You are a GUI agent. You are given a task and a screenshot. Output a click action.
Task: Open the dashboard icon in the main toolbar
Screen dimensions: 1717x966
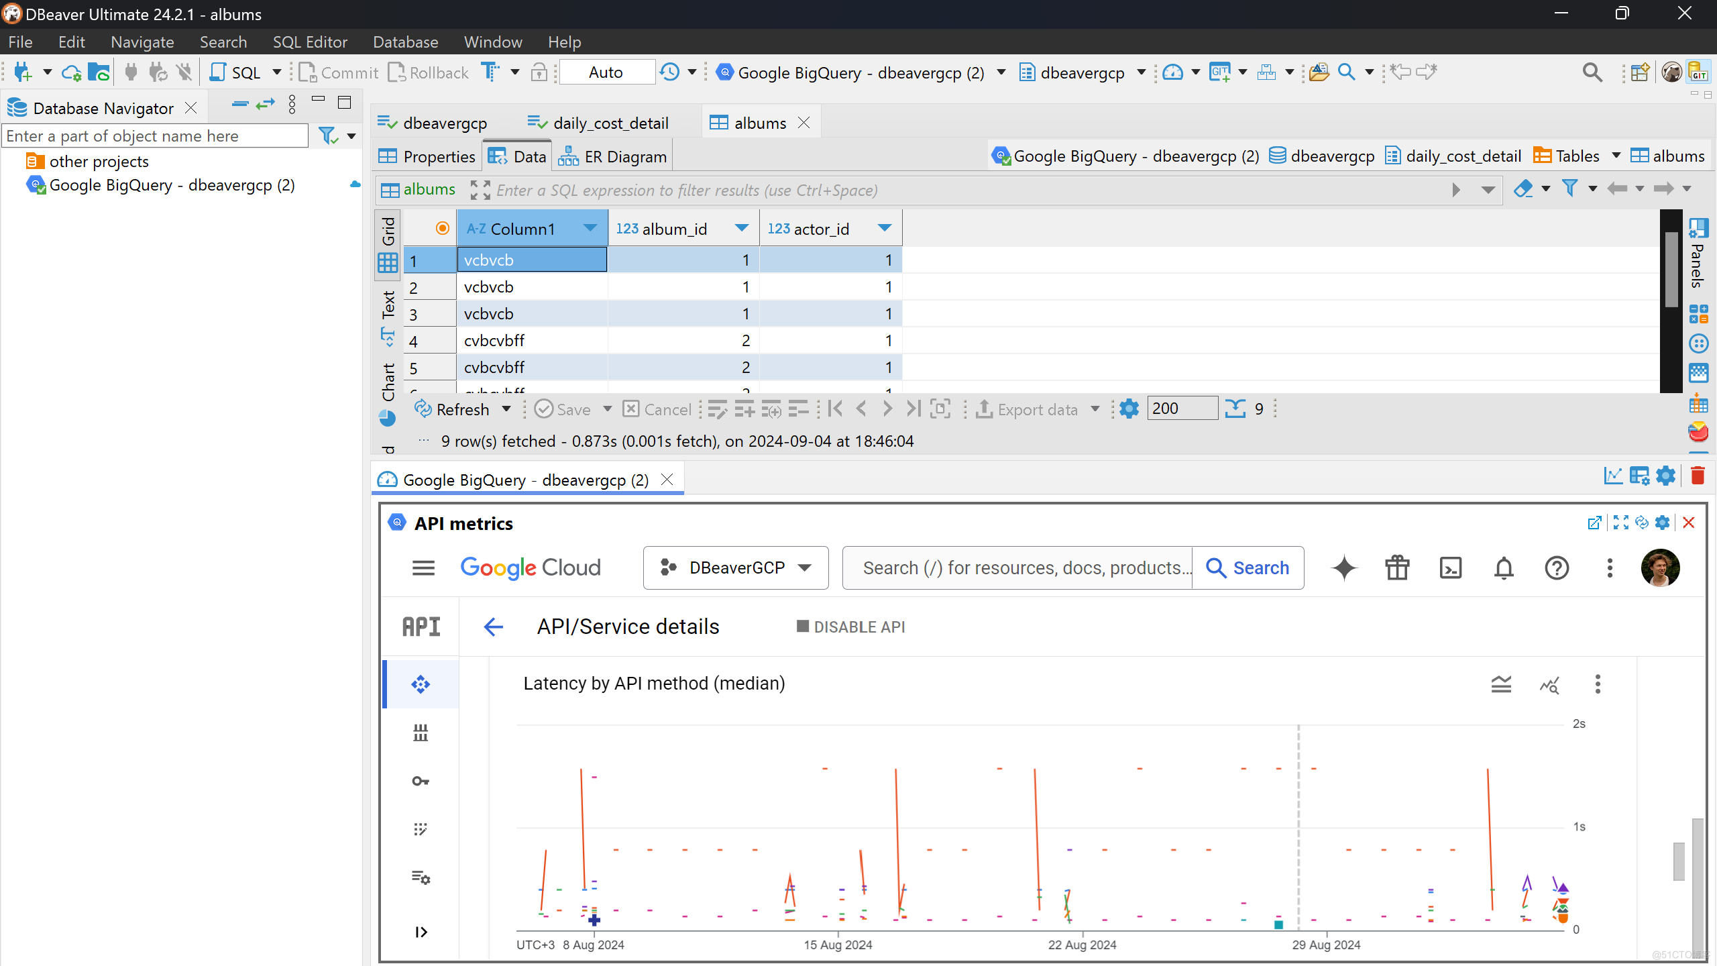click(x=1172, y=72)
